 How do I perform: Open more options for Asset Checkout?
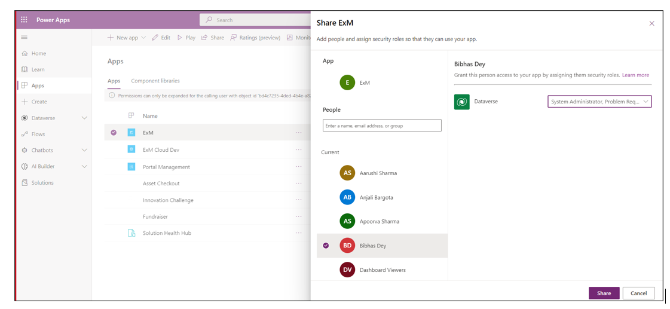pos(298,183)
